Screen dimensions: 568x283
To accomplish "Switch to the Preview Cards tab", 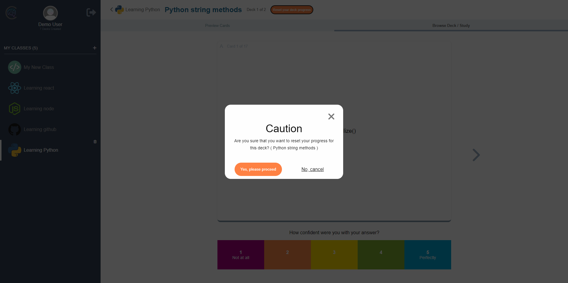I will point(217,25).
